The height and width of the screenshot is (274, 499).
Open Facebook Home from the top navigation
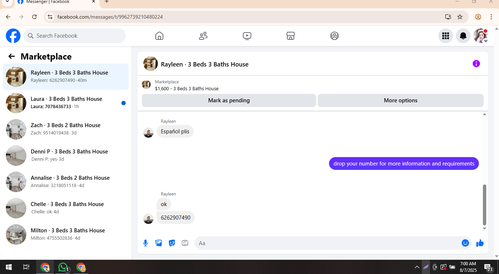coord(159,36)
